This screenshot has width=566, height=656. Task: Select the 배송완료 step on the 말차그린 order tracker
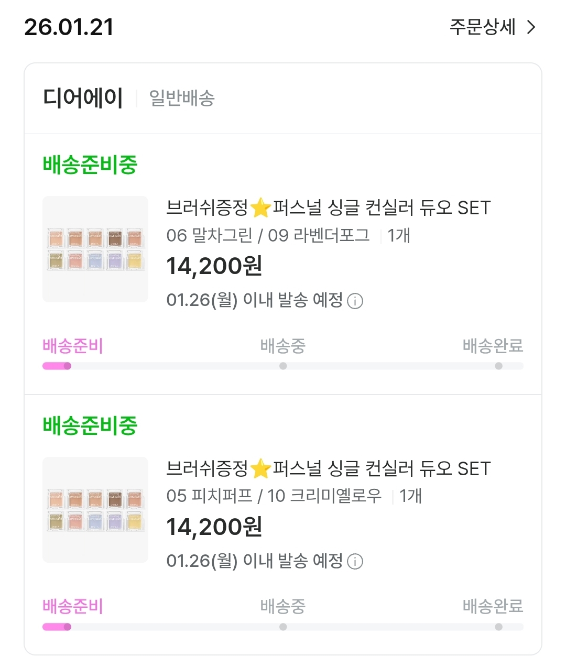493,346
